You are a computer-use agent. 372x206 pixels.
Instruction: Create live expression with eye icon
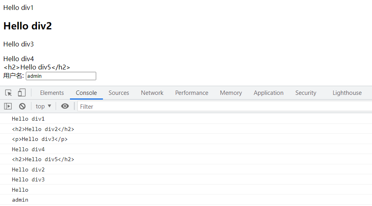click(x=65, y=106)
